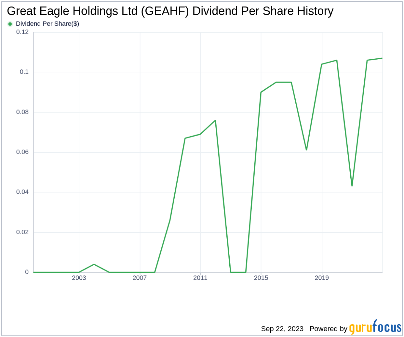404x337 pixels.
Task: Click the 0 y-axis value
Action: [27, 272]
